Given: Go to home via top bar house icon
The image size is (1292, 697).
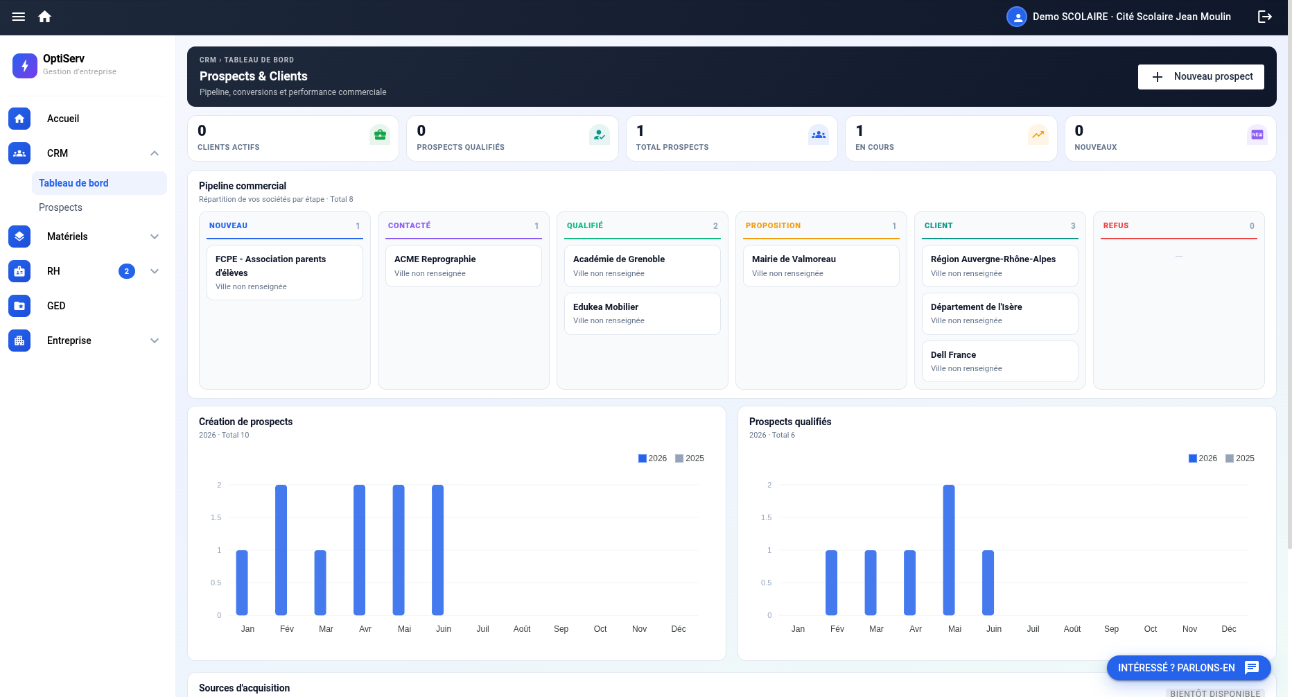Looking at the screenshot, I should [45, 17].
